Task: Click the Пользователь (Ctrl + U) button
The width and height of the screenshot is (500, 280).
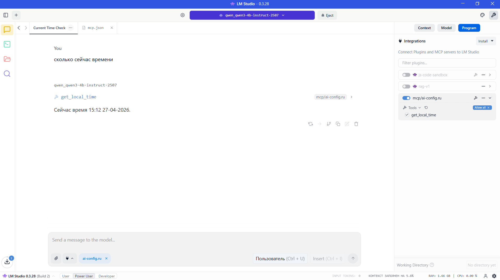Action: click(x=280, y=259)
